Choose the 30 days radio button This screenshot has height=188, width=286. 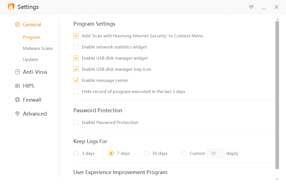click(x=146, y=153)
